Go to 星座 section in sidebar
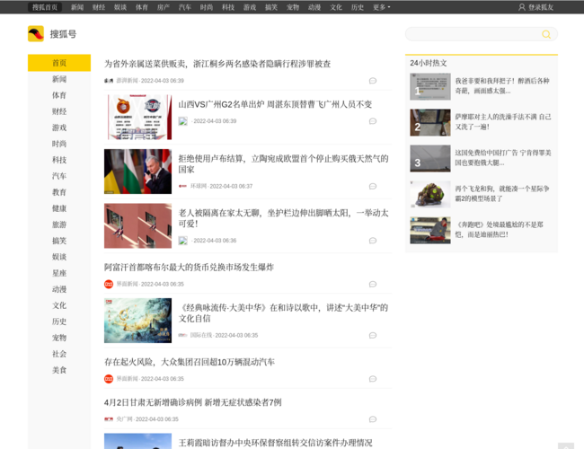This screenshot has height=449, width=584. click(58, 273)
